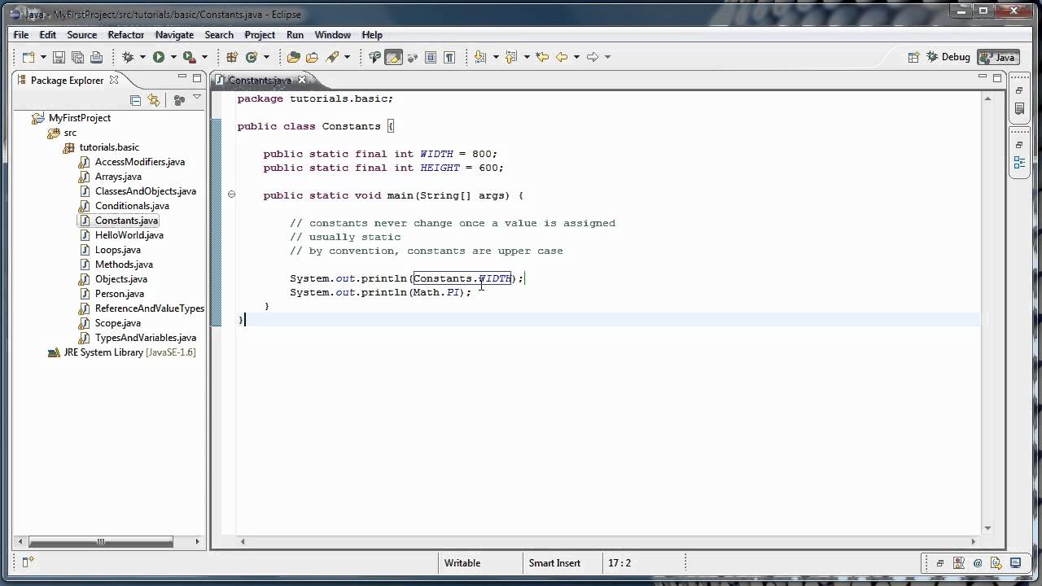Click the New Java Class icon
1042x586 pixels.
pos(252,57)
